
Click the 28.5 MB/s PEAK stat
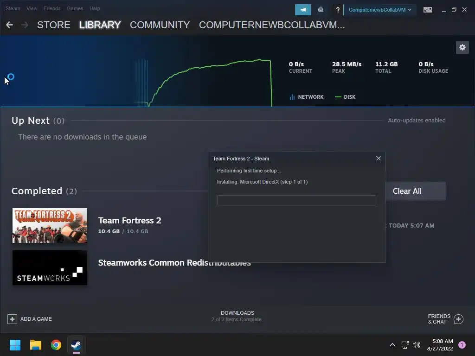pyautogui.click(x=347, y=67)
